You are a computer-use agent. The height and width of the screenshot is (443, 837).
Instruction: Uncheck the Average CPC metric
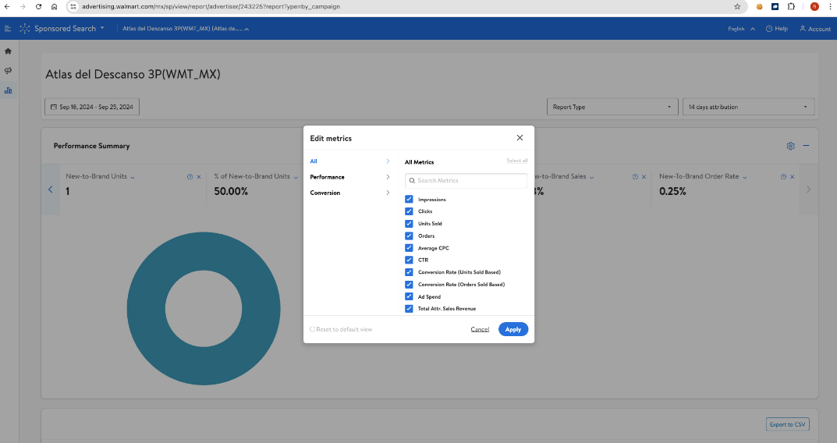point(409,248)
